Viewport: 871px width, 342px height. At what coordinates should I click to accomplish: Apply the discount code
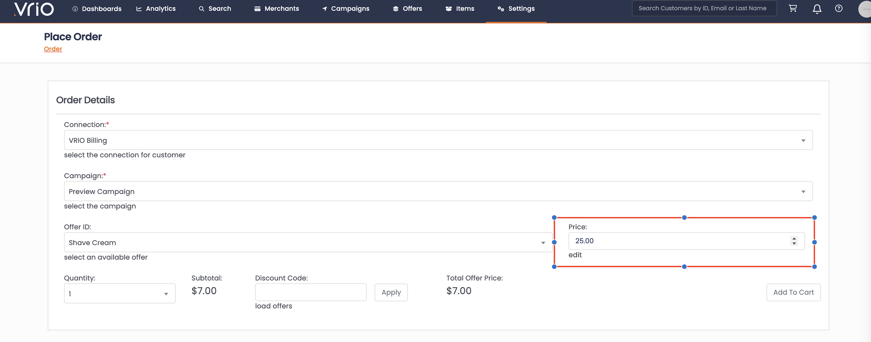pos(391,292)
